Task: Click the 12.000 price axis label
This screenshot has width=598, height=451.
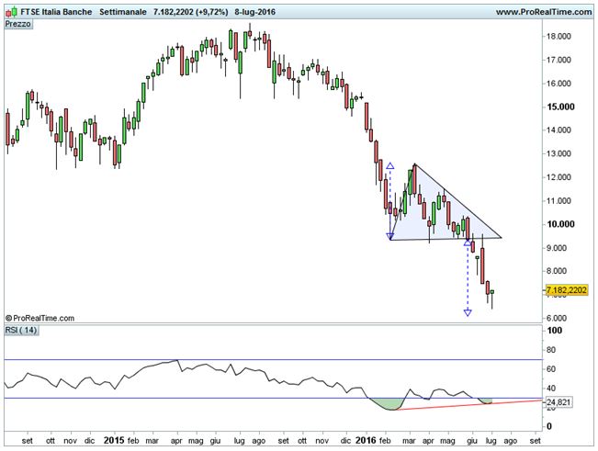Action: tap(559, 177)
